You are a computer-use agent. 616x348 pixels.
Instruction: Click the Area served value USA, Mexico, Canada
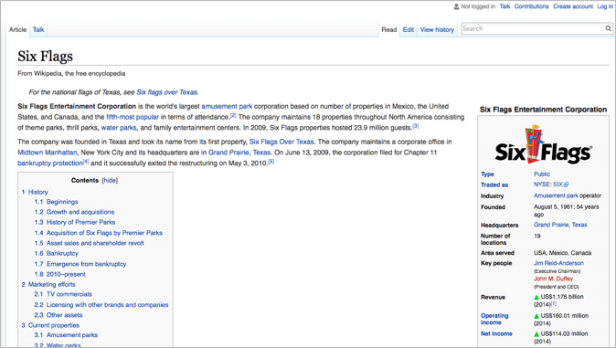pyautogui.click(x=563, y=253)
